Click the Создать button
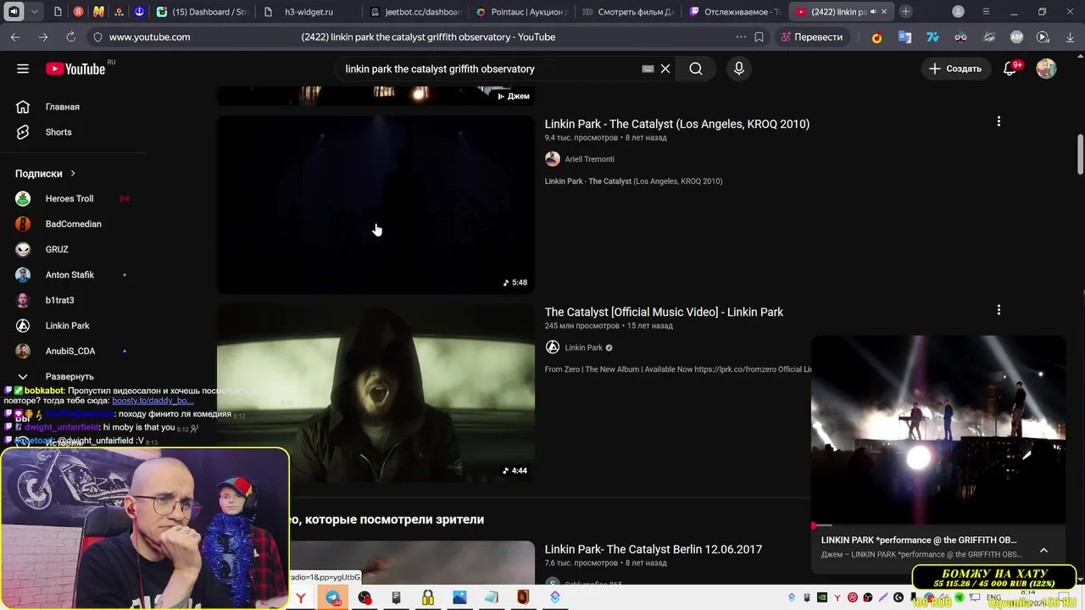The image size is (1085, 610). click(x=954, y=69)
